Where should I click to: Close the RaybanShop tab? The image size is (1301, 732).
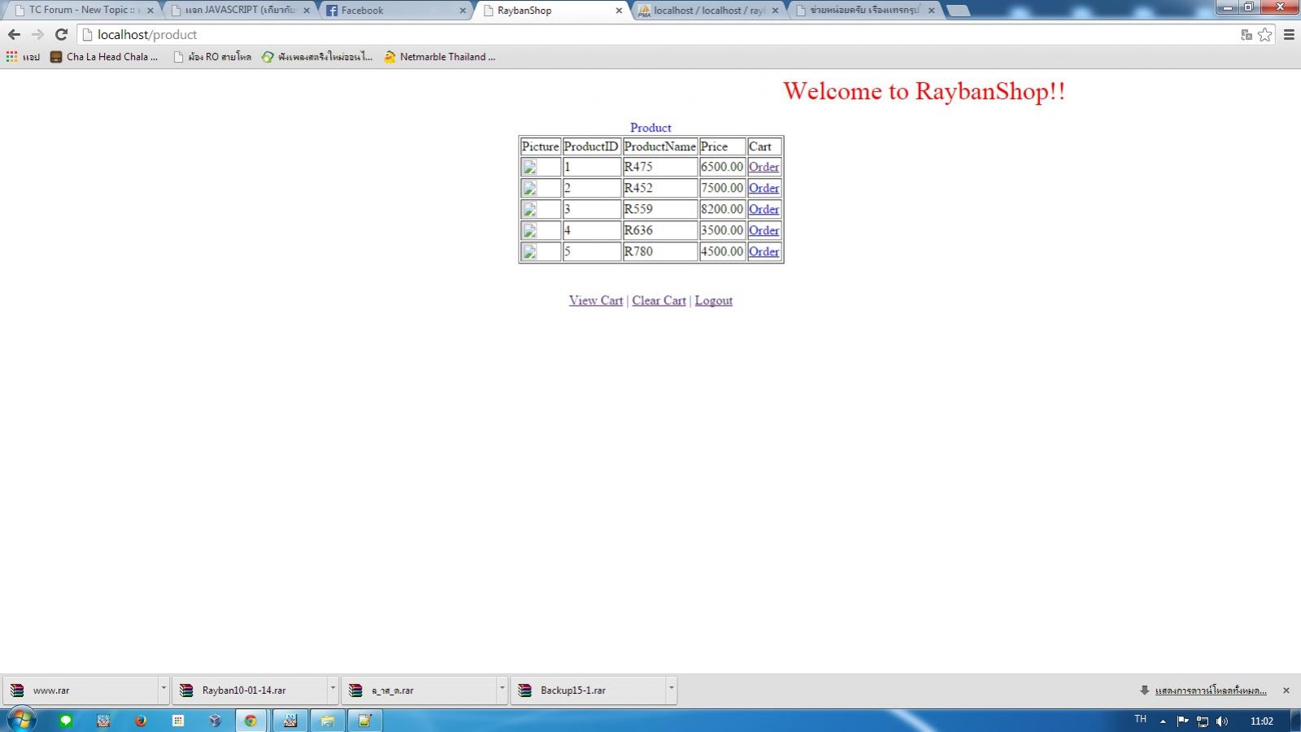tap(619, 11)
